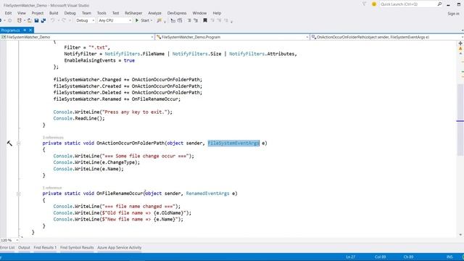Open the Output tab
Screen dimensions: 464x261
24,248
